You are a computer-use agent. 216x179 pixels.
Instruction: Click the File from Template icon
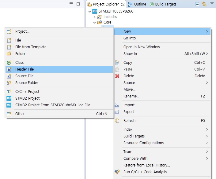[x=9, y=47]
